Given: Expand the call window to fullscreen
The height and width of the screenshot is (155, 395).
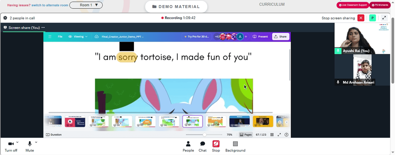Looking at the screenshot, I should tap(384, 18).
